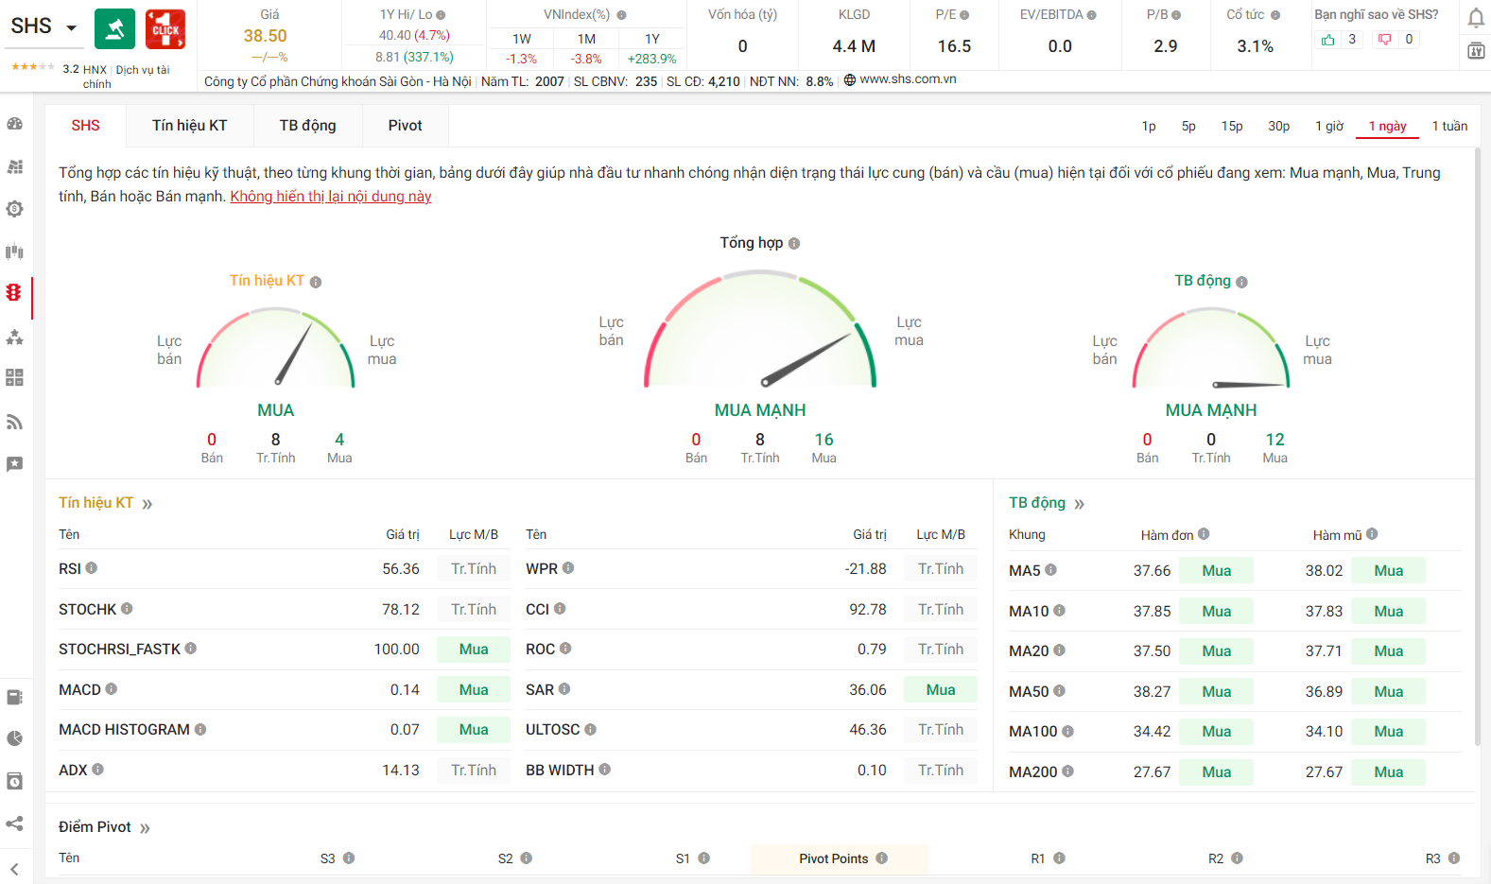The image size is (1491, 884).
Task: Switch to the Pivot tab
Action: pyautogui.click(x=405, y=126)
